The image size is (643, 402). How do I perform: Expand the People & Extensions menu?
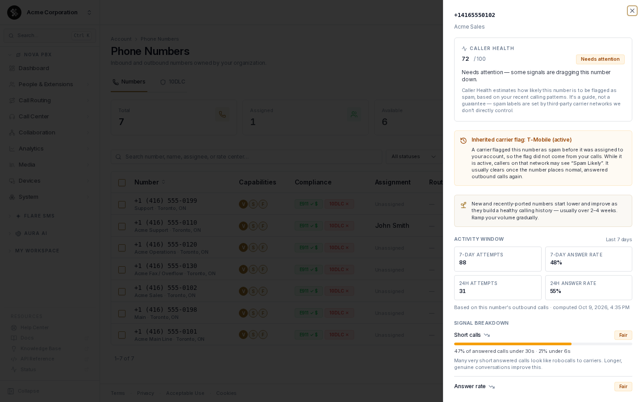point(50,84)
